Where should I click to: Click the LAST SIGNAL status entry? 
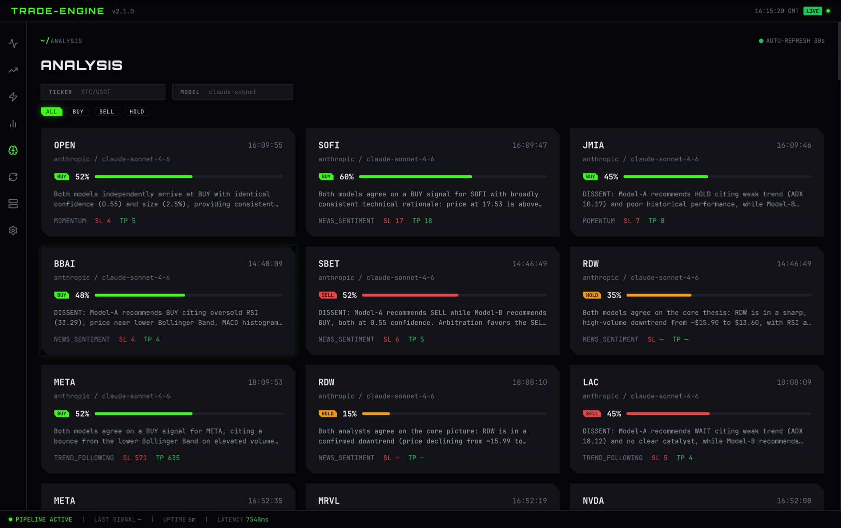[x=118, y=520]
